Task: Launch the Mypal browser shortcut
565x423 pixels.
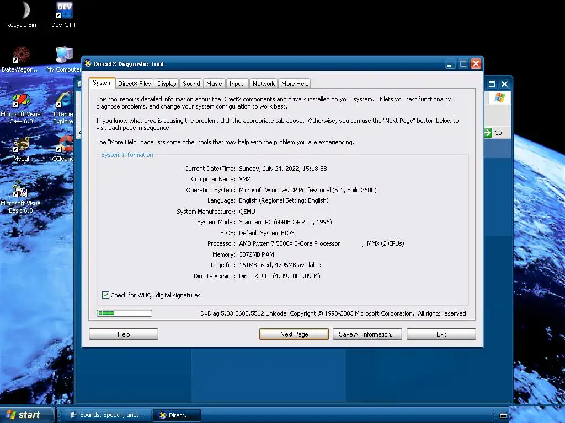Action: coord(22,149)
